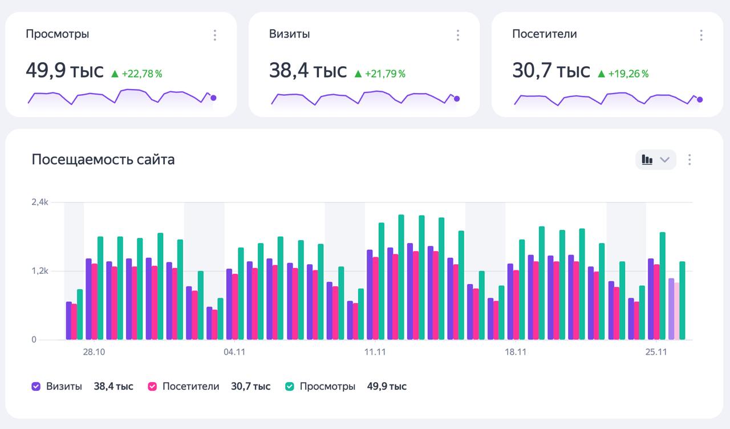Click the last faded purple bar in the chart
Screen dimensions: 730x429
click(x=671, y=309)
